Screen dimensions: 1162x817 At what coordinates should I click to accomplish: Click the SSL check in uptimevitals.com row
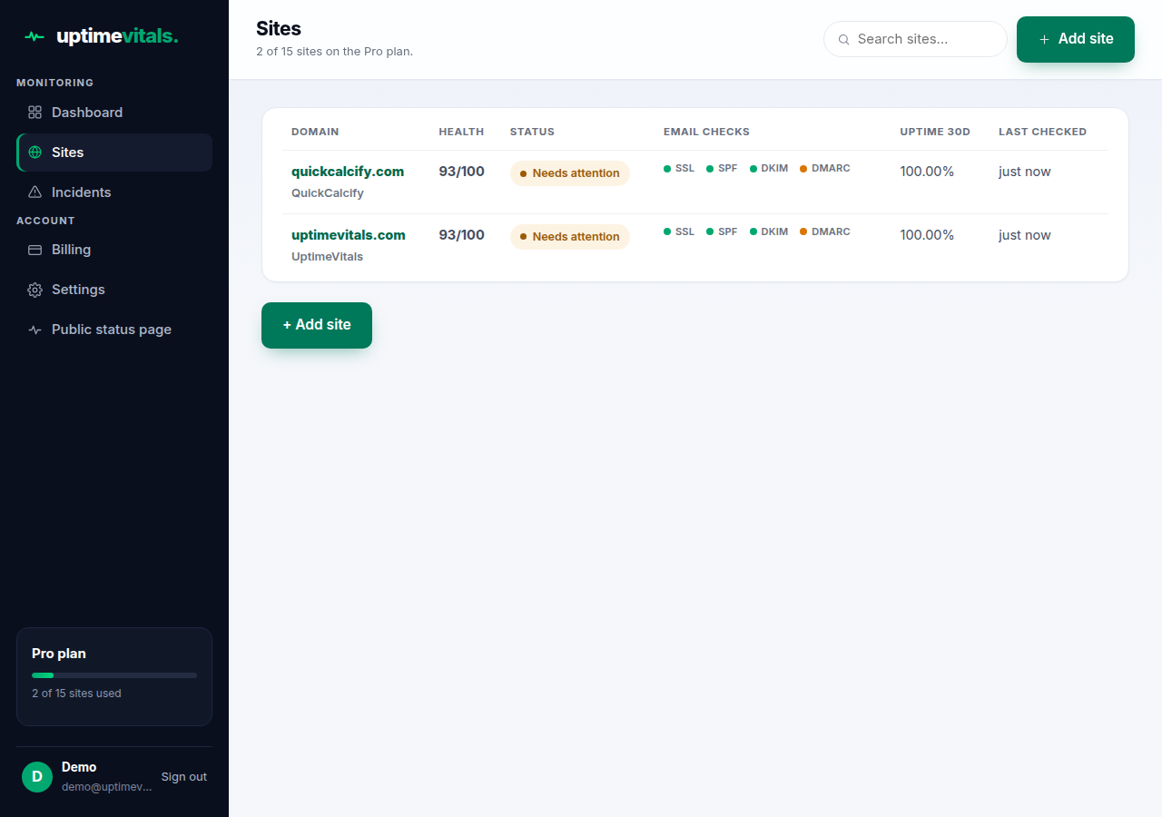click(679, 232)
